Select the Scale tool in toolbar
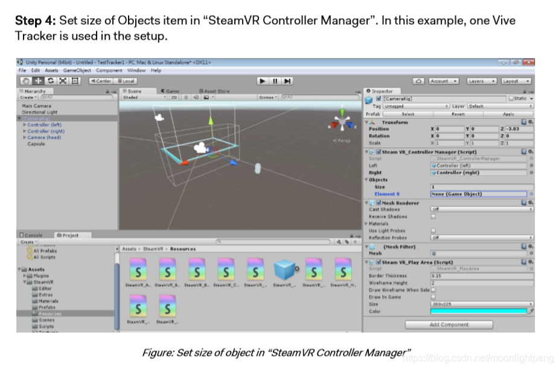Screen dimensions: 559x369 tap(63, 81)
